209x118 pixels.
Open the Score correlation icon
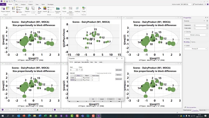71,10
